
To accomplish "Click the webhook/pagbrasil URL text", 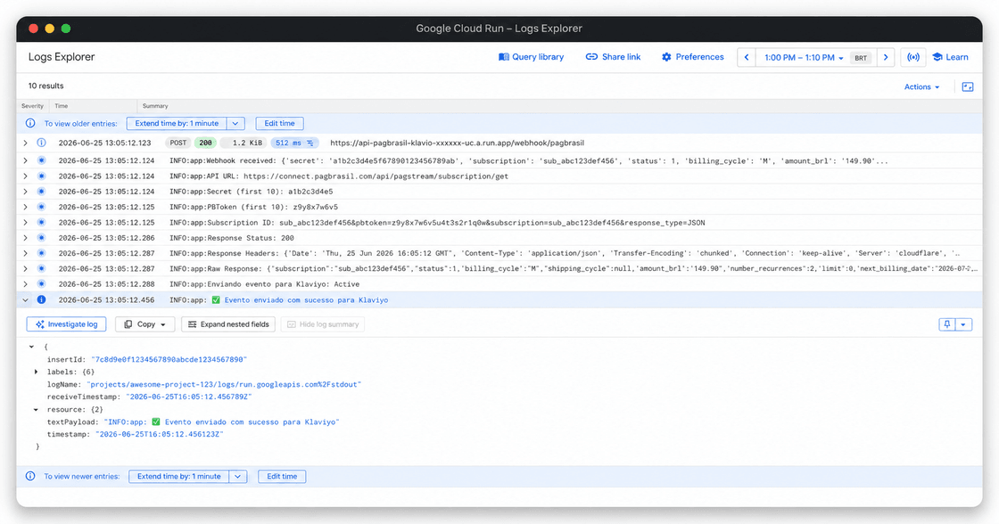I will [x=457, y=143].
